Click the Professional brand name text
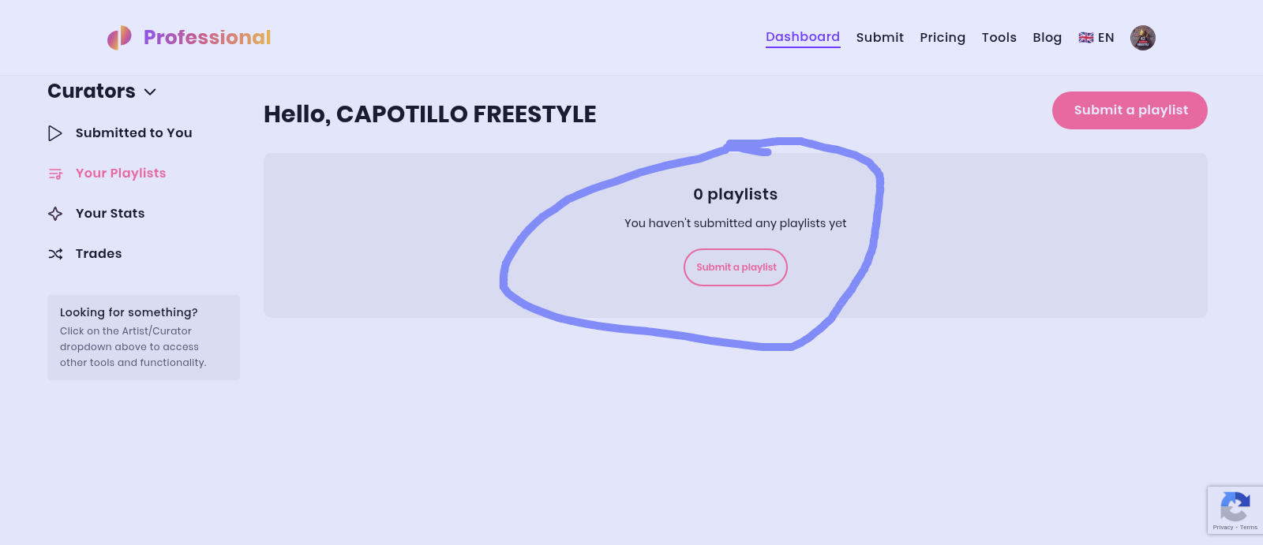The height and width of the screenshot is (545, 1263). click(x=207, y=37)
